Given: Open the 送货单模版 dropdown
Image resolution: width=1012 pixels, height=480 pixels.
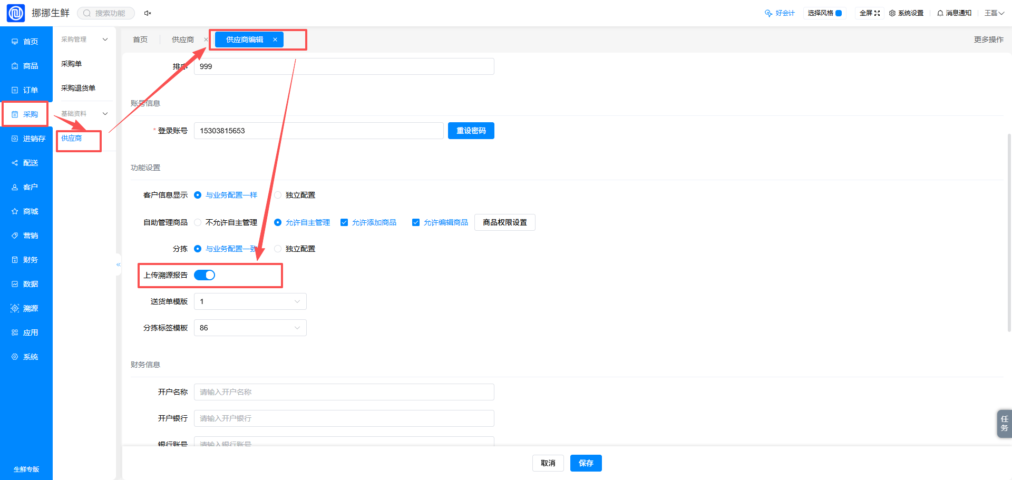Looking at the screenshot, I should coord(250,301).
